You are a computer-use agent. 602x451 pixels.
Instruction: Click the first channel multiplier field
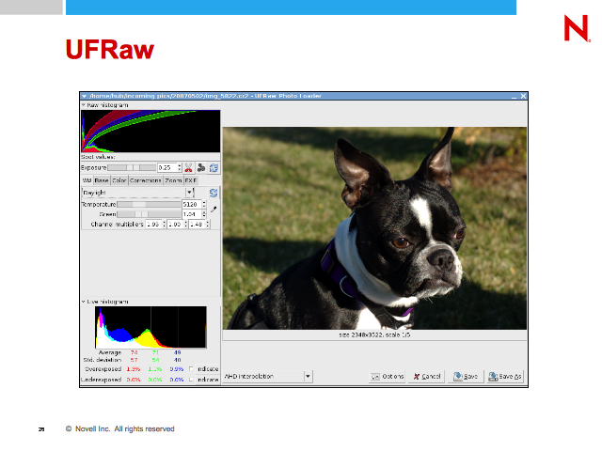(153, 224)
